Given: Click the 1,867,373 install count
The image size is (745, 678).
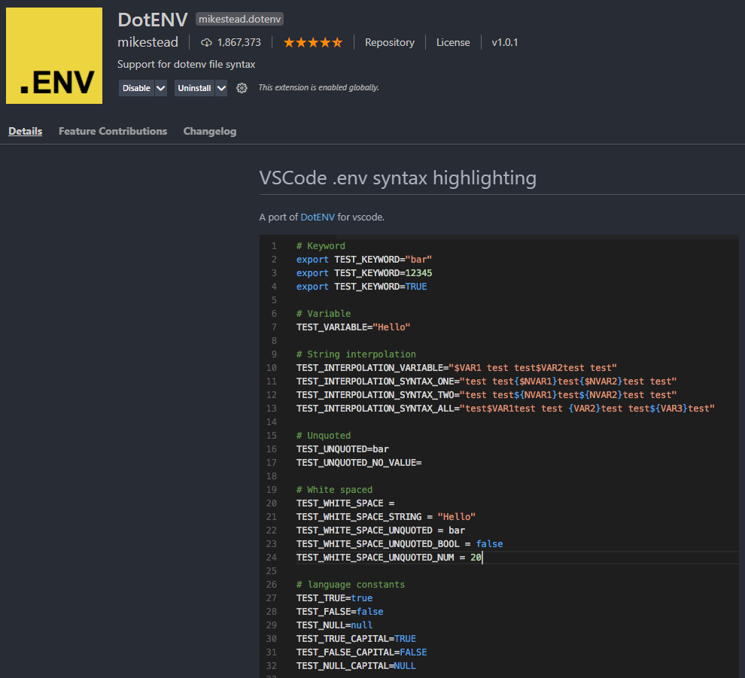Looking at the screenshot, I should tap(239, 42).
